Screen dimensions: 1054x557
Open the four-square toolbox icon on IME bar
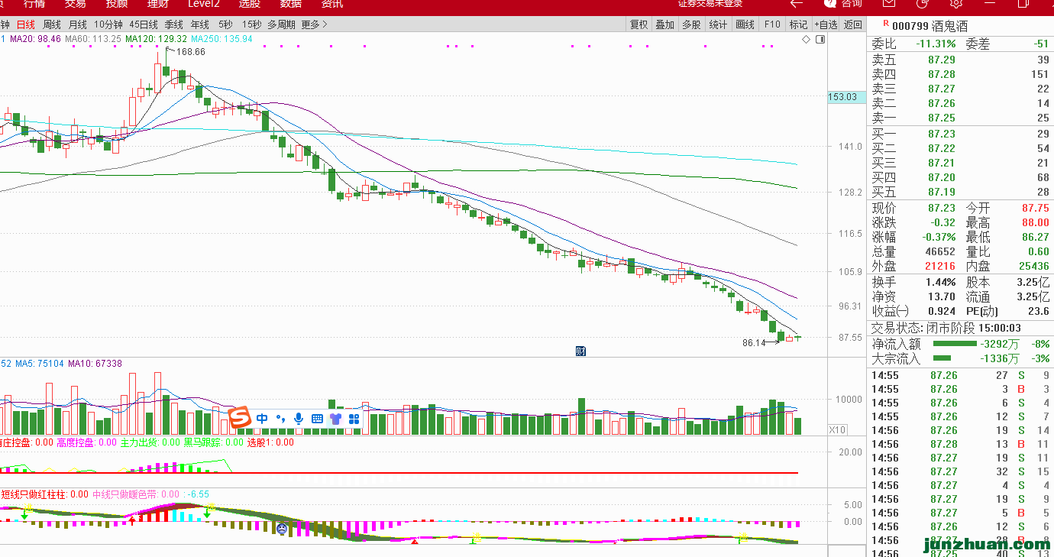click(x=354, y=419)
